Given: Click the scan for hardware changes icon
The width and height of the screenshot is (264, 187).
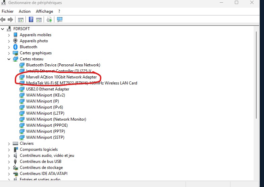Looking at the screenshot, I should pyautogui.click(x=60, y=19).
